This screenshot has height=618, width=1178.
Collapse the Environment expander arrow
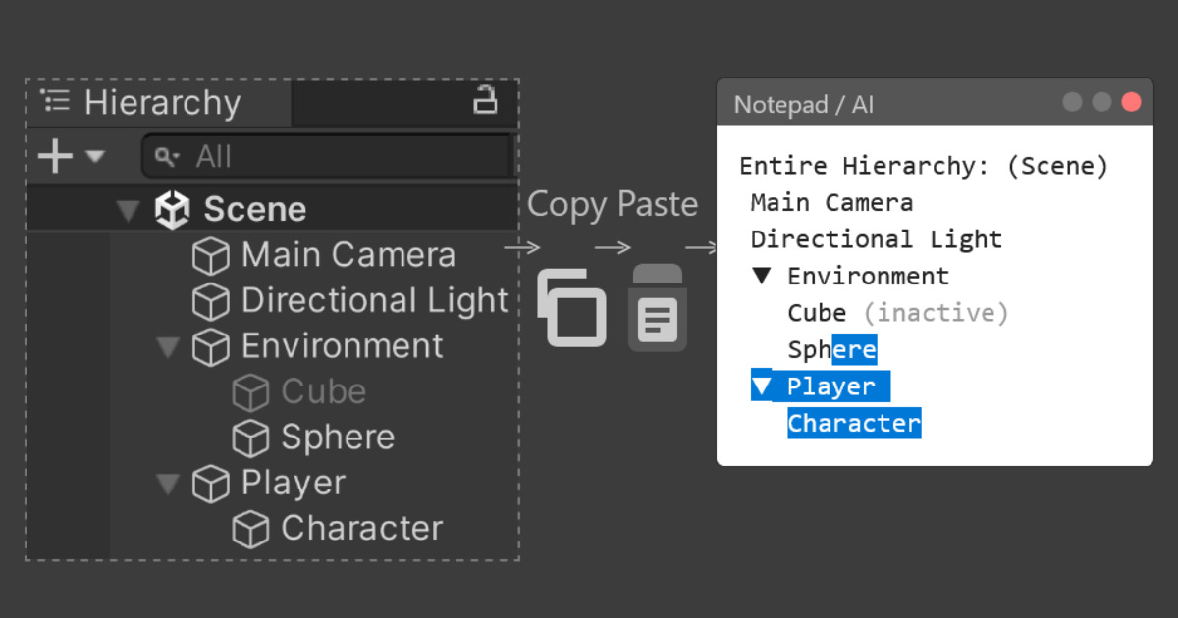point(167,345)
